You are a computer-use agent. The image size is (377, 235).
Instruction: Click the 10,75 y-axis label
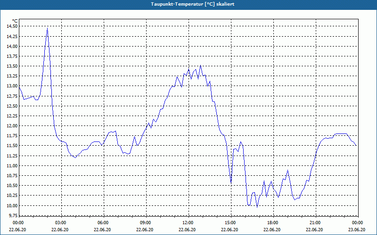12,175
